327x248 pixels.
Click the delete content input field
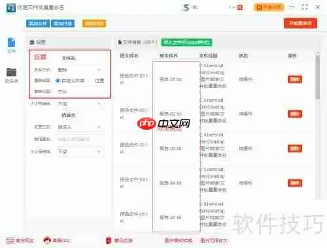pos(80,91)
